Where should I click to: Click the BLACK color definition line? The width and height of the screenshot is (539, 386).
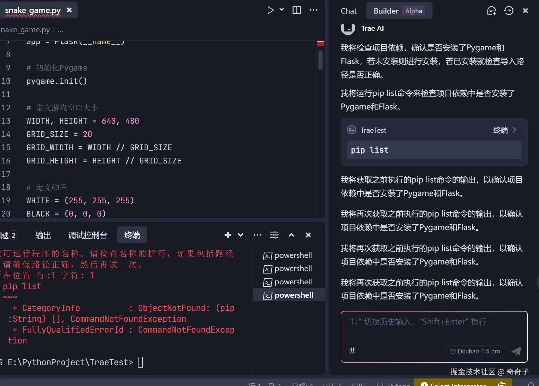66,214
